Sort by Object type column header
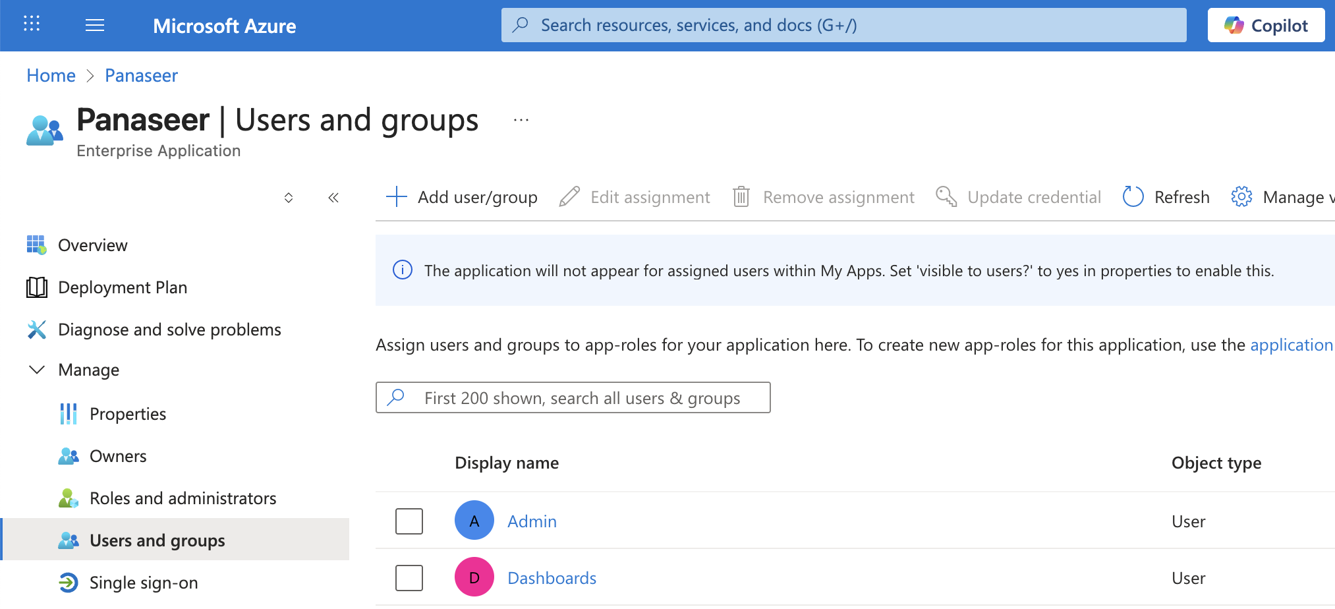Screen dimensions: 1335x609 (1216, 463)
